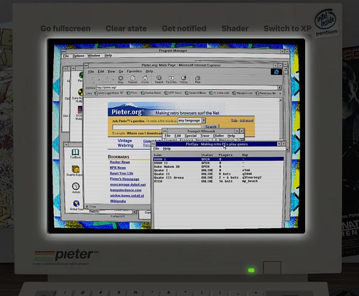Select the Quake III Arena row in PietSpy
Screen dimensions: 359x296
(218, 177)
